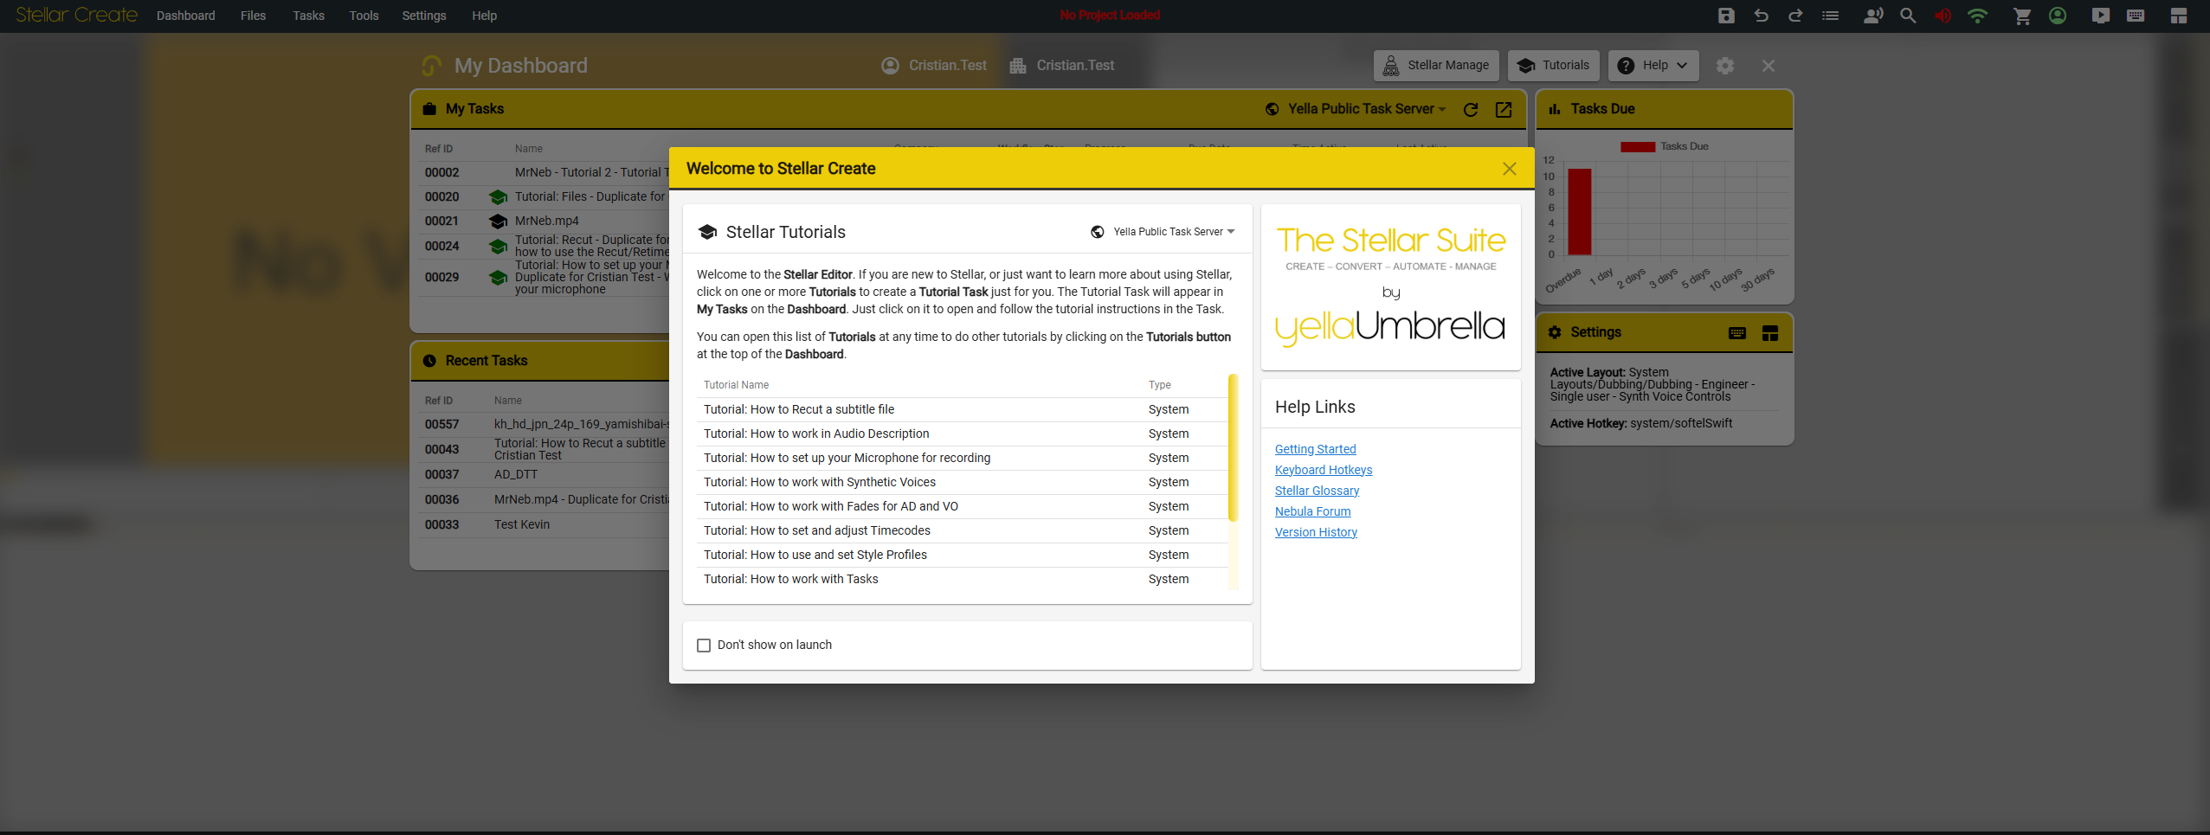
Task: Click the Recent Tasks clock icon
Action: pos(429,361)
